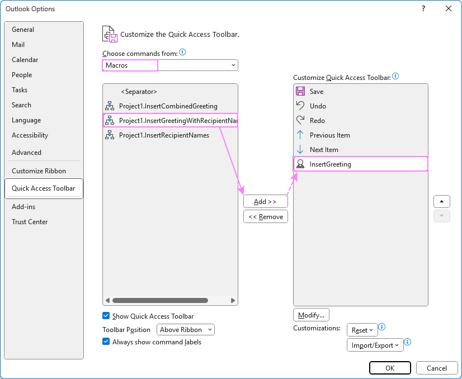This screenshot has height=379, width=462.
Task: Click info icon beside Choose commands from
Action: click(182, 52)
